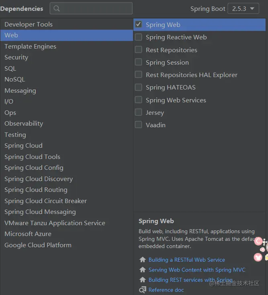Click home icon beside Building a RESTful Web Service
The image size is (268, 295).
pos(143,260)
